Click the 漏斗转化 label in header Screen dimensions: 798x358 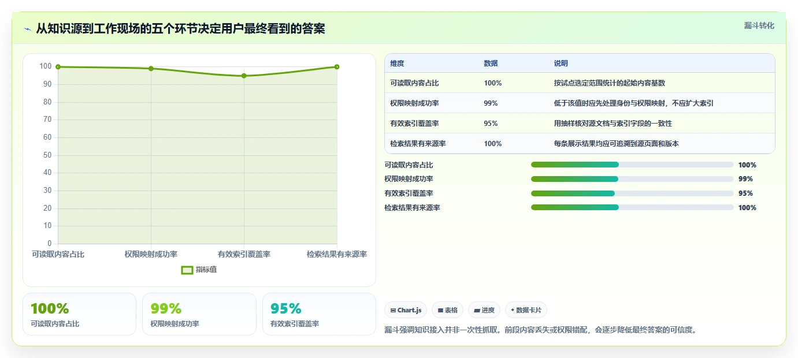pyautogui.click(x=759, y=25)
